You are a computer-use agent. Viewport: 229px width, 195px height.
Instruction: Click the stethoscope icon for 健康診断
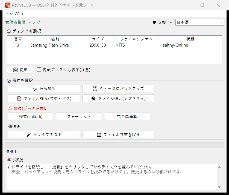(35, 88)
